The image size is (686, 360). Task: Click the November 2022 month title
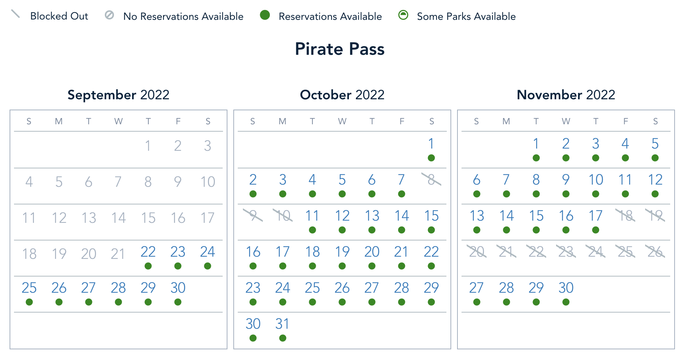[x=566, y=95]
